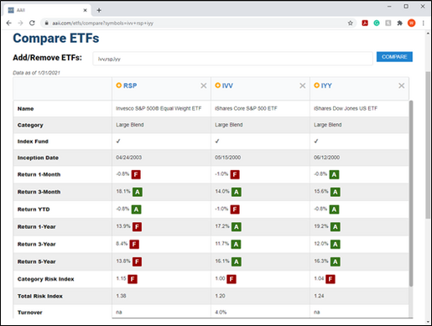This screenshot has height=326, width=432.
Task: Open the RSP ticker link
Action: point(130,85)
